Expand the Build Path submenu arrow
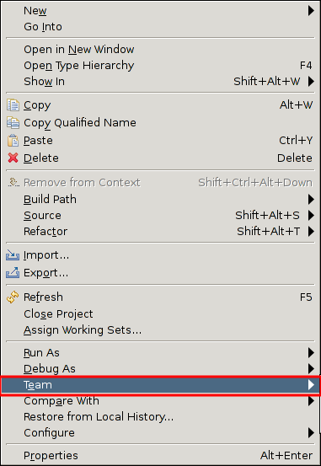 pos(311,199)
